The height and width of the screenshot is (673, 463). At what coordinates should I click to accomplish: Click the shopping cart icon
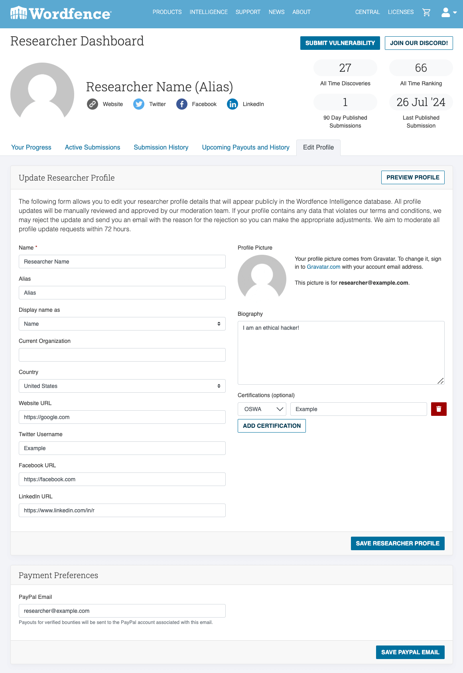point(426,12)
